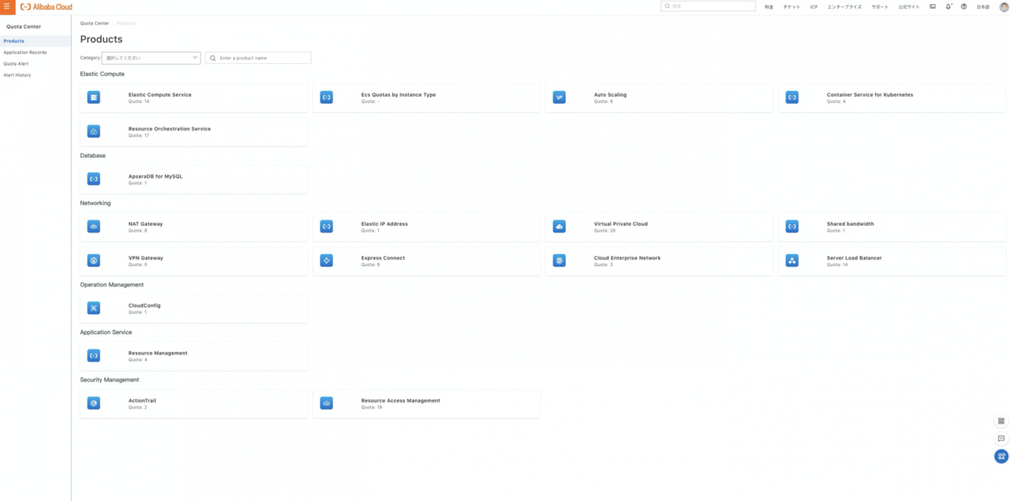The height and width of the screenshot is (501, 1010).
Task: Click the NAT Gateway icon
Action: click(x=94, y=227)
